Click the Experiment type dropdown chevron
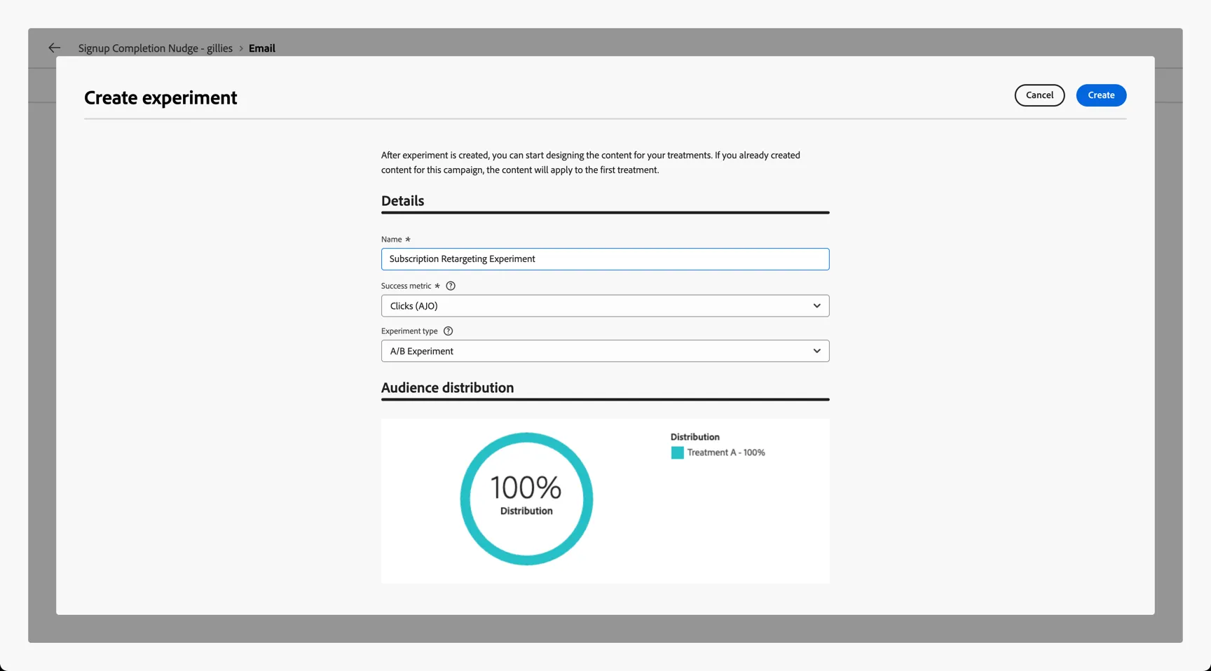 pyautogui.click(x=816, y=351)
